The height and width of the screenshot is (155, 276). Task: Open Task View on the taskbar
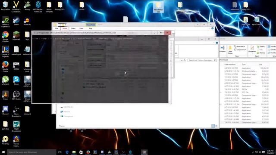point(60,152)
